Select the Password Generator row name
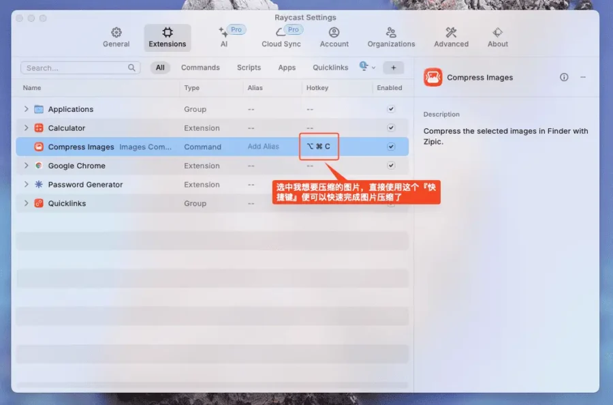Screen dimensions: 613x405 (x=85, y=184)
